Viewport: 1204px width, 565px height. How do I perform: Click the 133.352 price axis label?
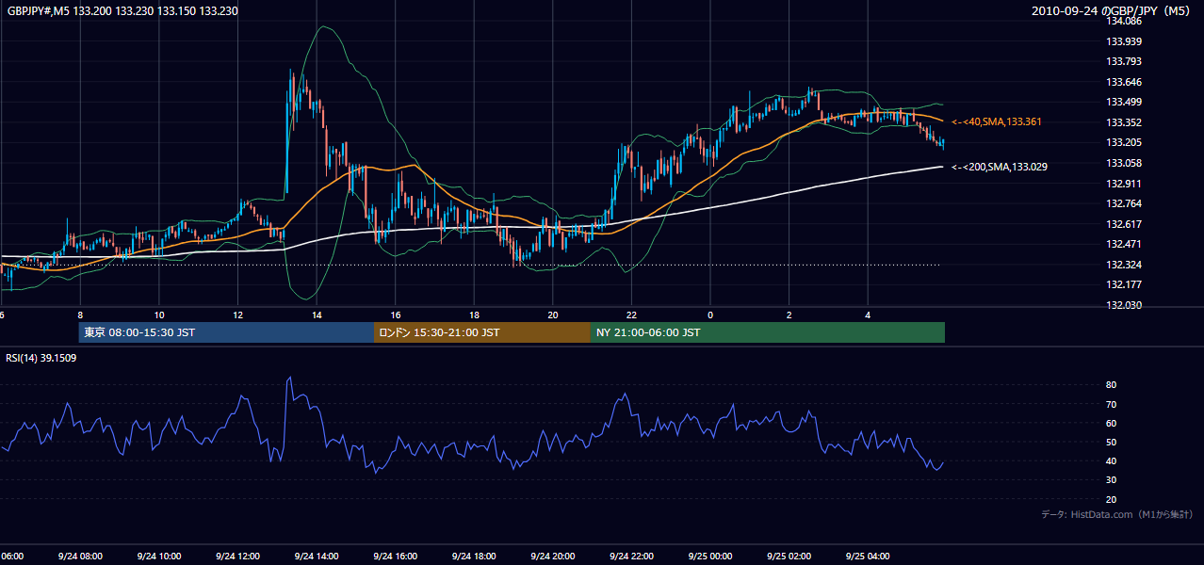pyautogui.click(x=1124, y=122)
